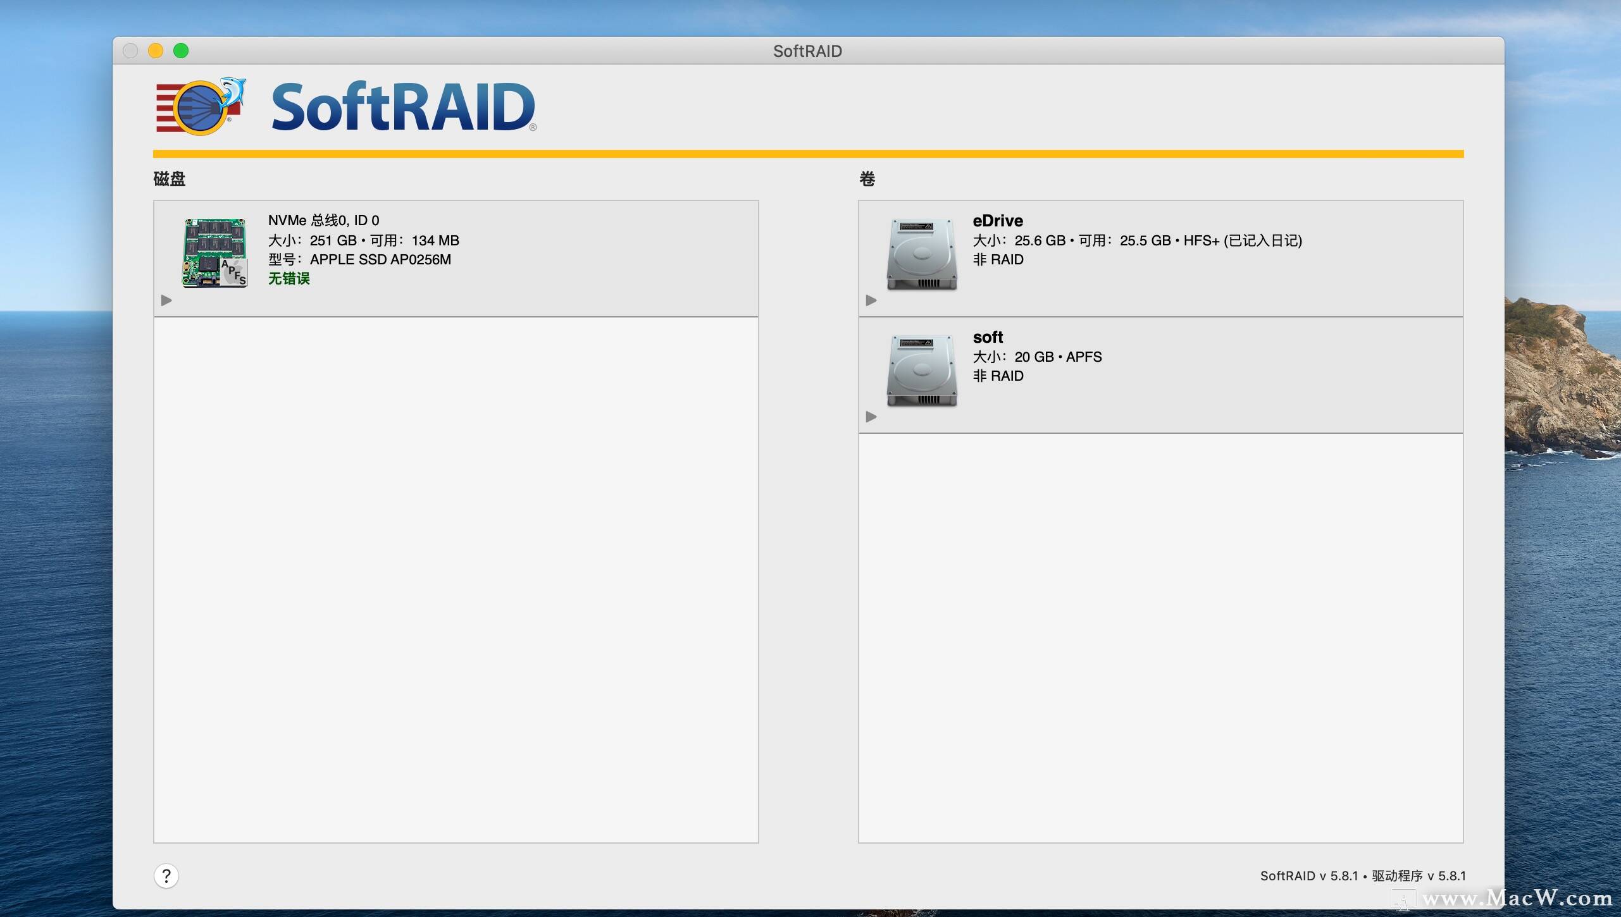The height and width of the screenshot is (917, 1621).
Task: Click the '卷' section heading
Action: (867, 179)
